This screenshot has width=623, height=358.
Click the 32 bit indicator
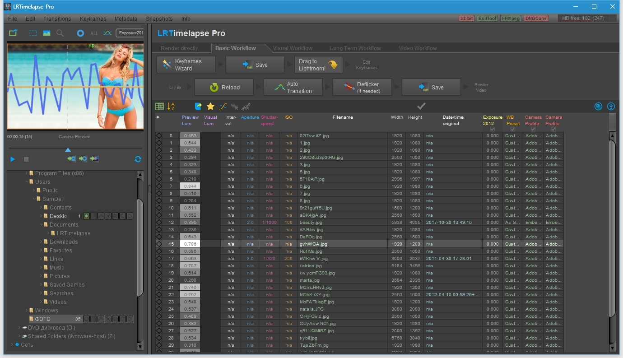tap(466, 19)
